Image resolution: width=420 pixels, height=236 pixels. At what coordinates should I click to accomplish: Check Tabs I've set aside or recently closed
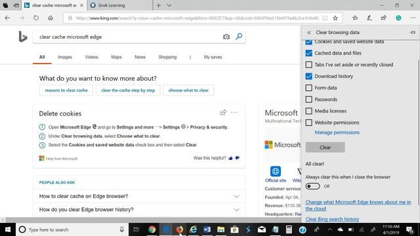tap(308, 64)
